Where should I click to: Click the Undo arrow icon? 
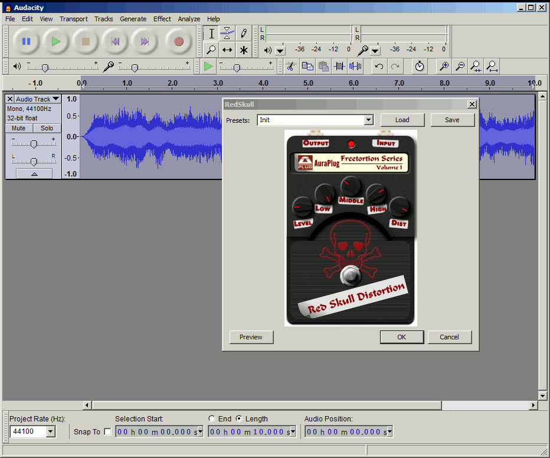[379, 66]
